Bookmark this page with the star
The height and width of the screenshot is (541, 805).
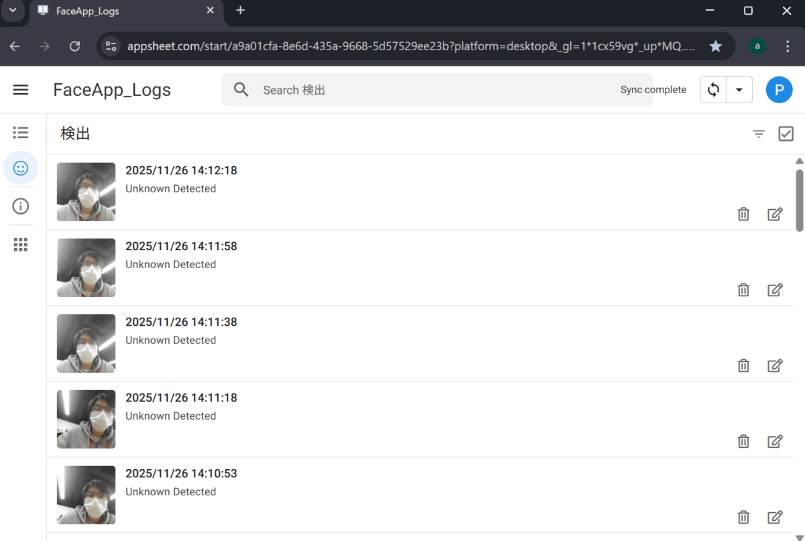point(716,46)
